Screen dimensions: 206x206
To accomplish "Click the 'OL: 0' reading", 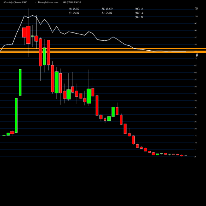I will 138,17.
